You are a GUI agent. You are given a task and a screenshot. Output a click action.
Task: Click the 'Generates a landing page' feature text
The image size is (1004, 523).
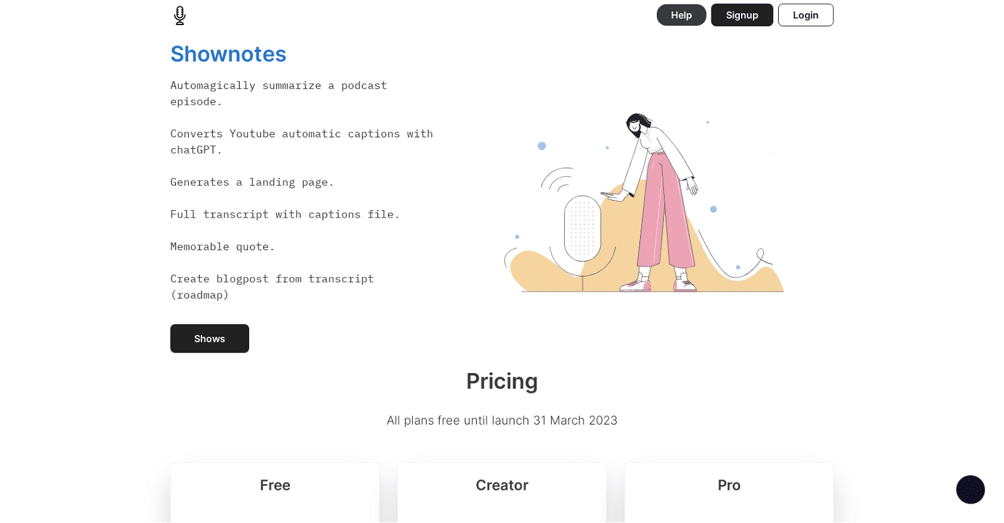pos(252,182)
